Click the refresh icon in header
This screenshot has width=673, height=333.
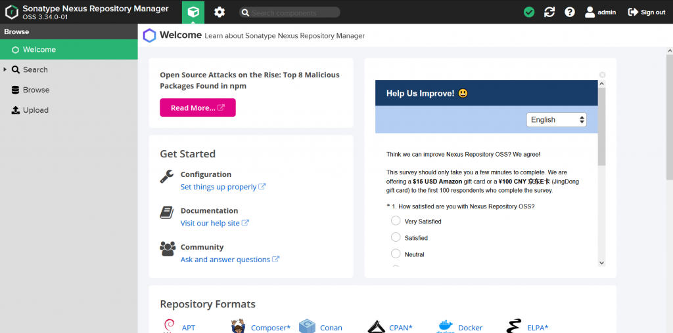point(549,12)
